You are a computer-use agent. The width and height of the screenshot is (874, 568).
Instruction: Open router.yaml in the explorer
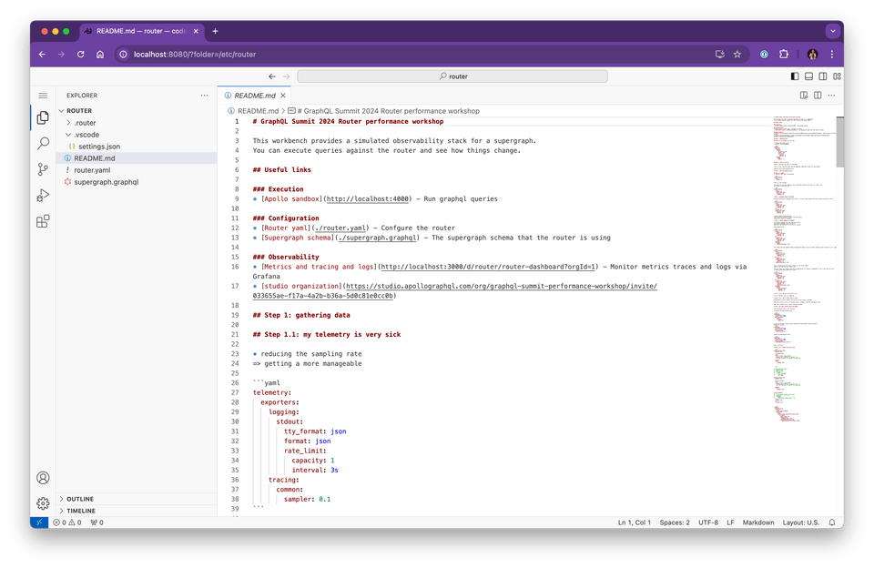click(137, 170)
